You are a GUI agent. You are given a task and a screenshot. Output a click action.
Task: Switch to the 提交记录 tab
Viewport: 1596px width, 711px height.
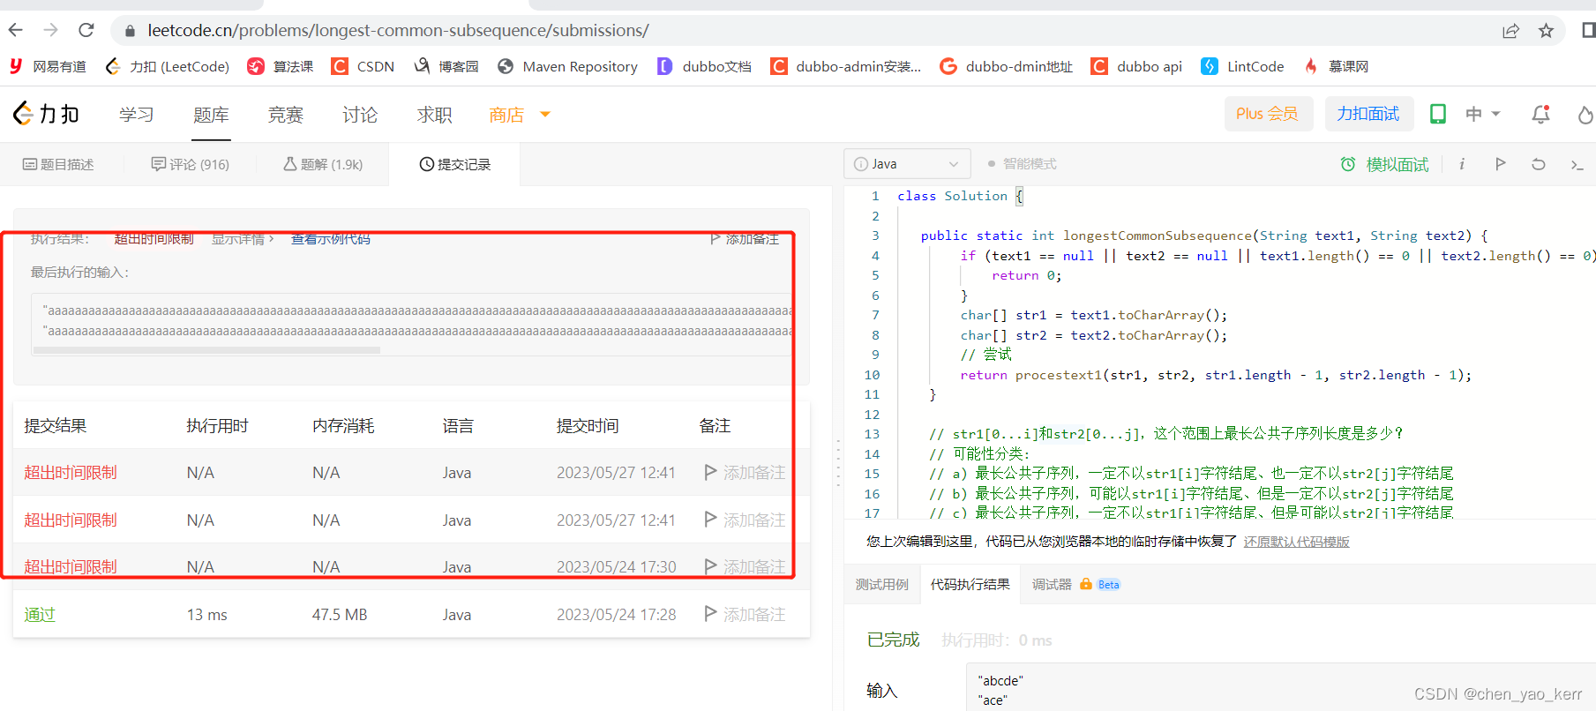[x=455, y=164]
